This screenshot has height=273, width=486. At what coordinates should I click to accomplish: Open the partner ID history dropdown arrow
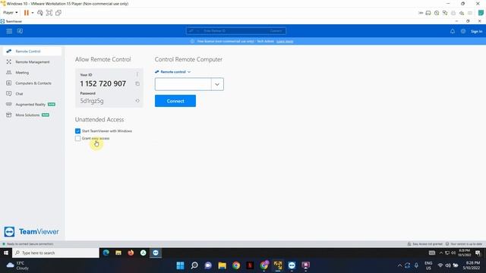point(217,84)
